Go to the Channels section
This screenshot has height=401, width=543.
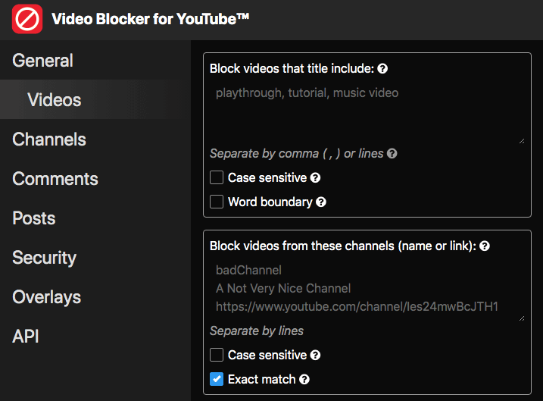click(x=49, y=139)
